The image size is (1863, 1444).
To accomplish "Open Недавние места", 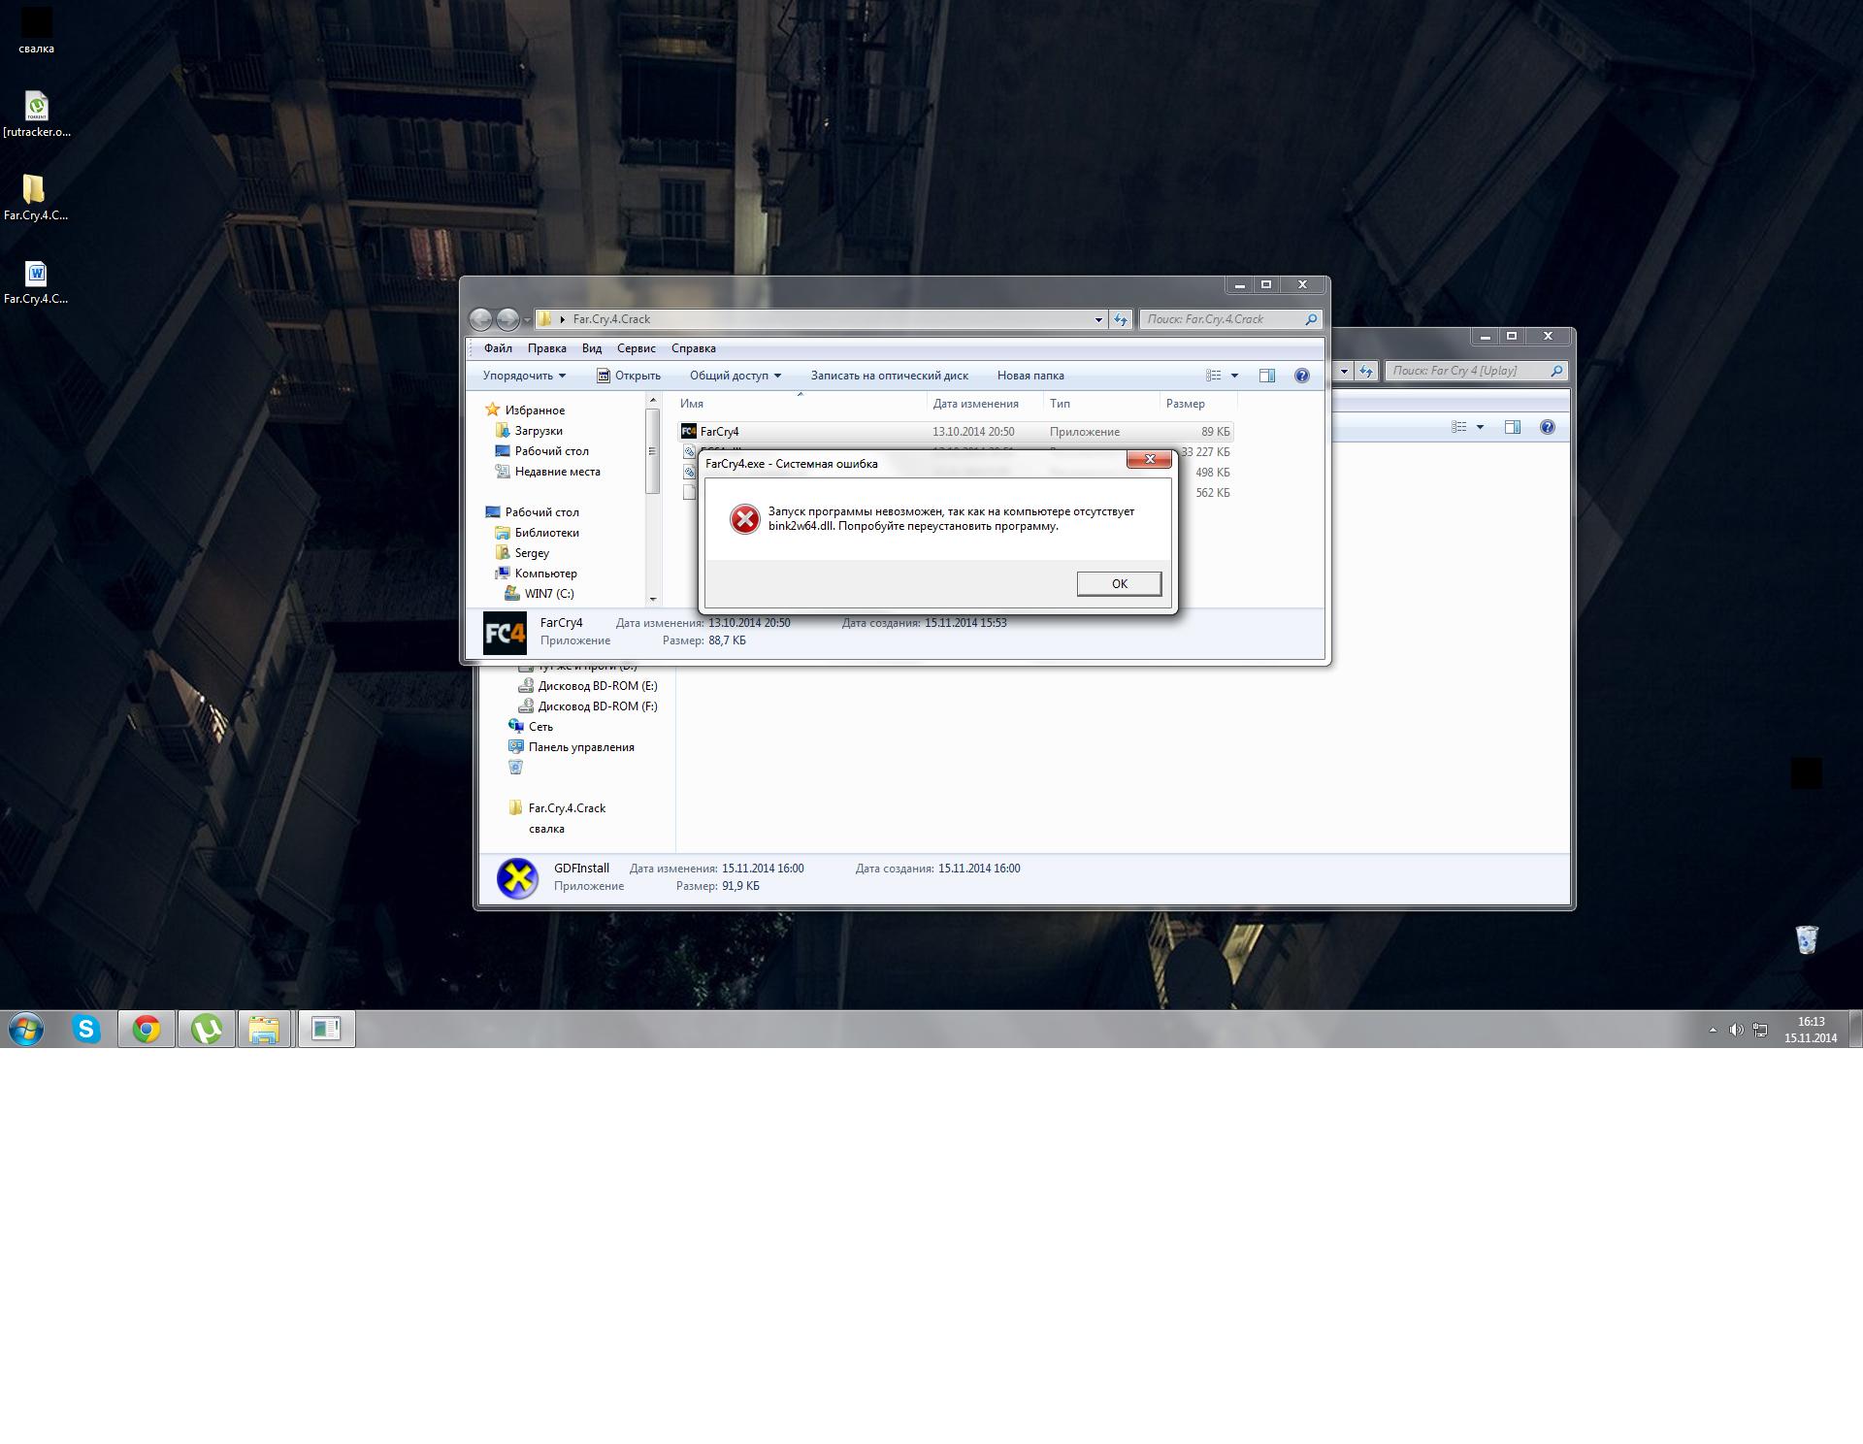I will tap(557, 472).
